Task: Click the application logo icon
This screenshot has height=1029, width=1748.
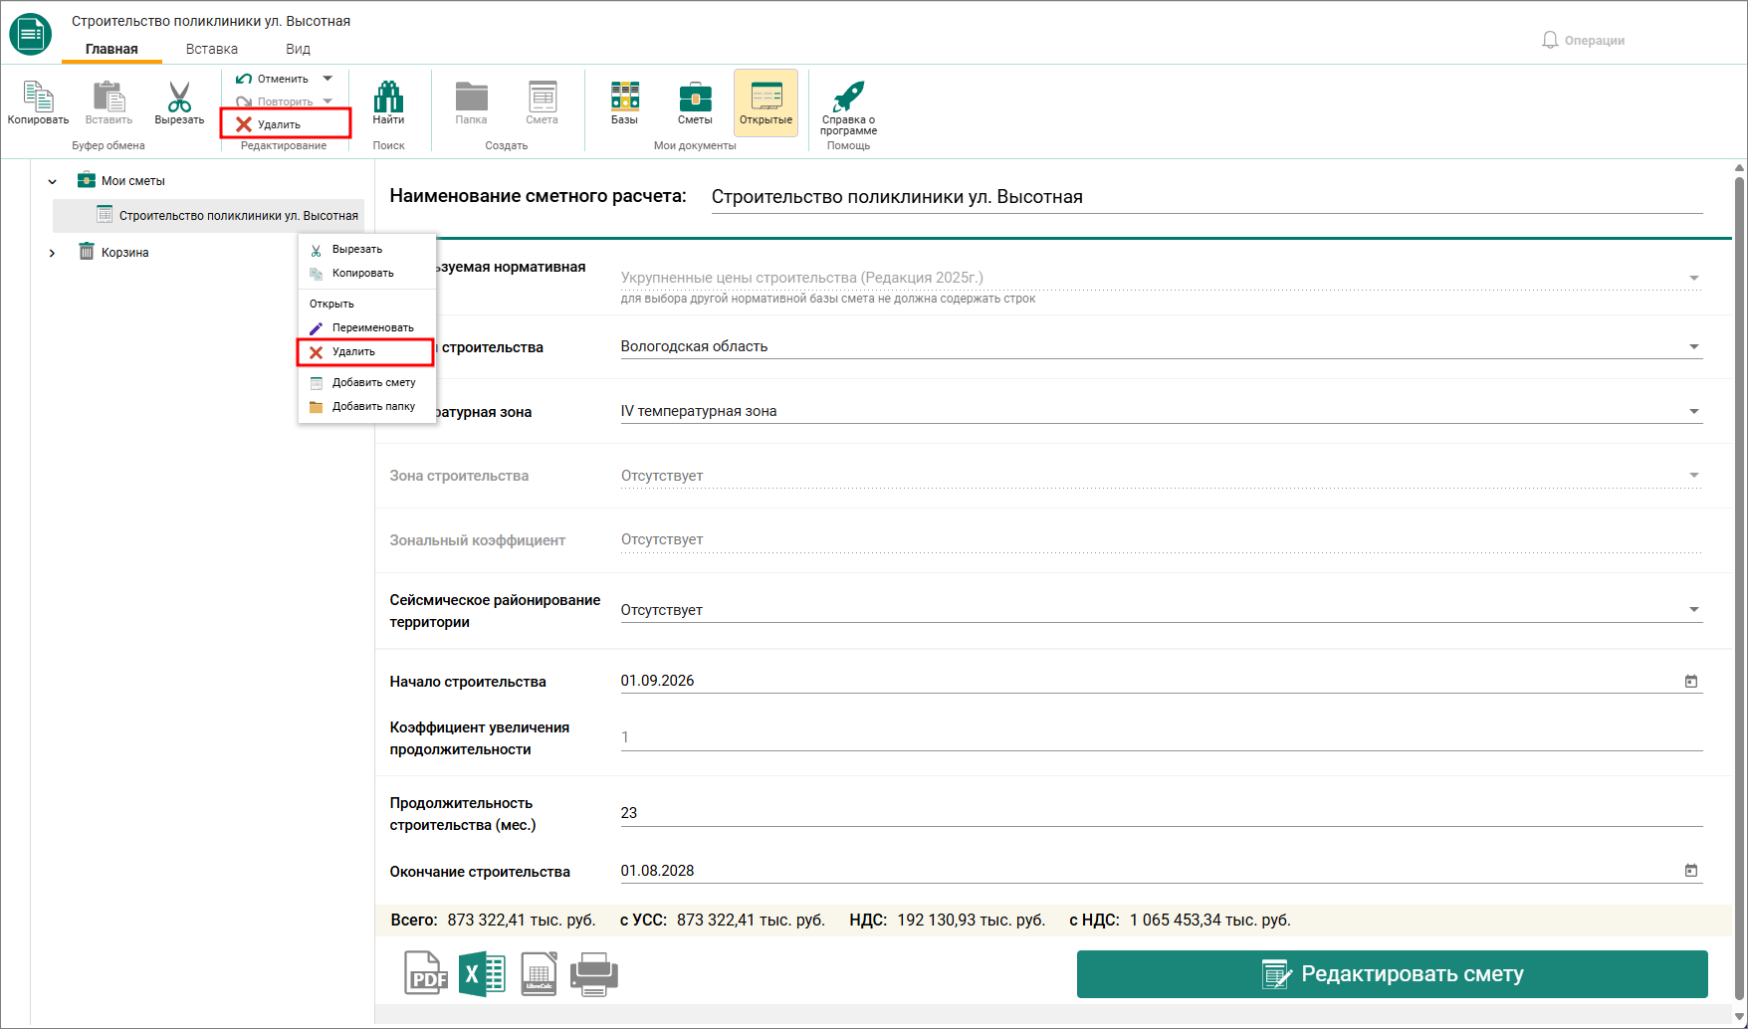Action: point(31,34)
